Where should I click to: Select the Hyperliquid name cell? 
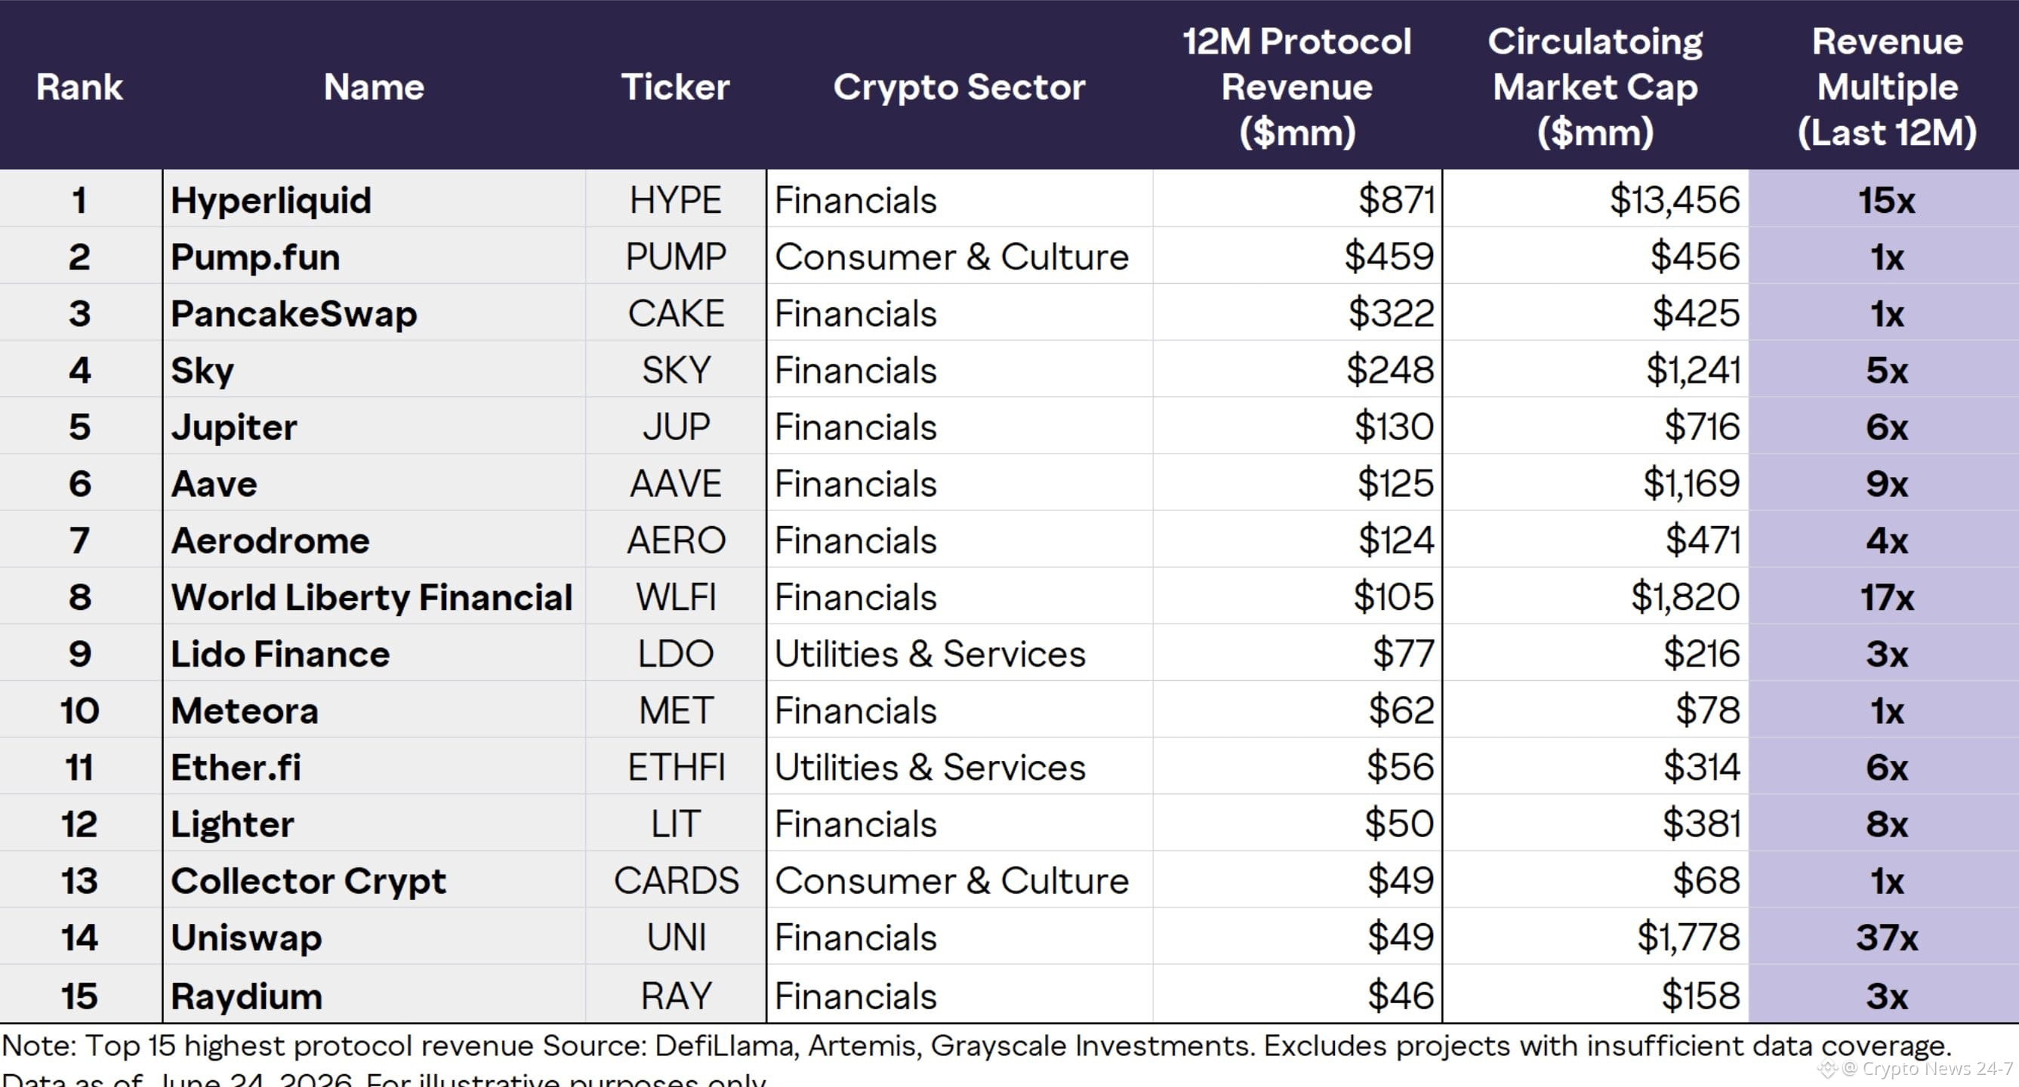pyautogui.click(x=374, y=199)
